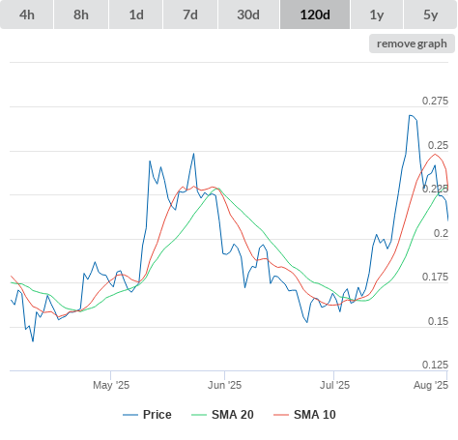Screen dimensions: 458x440
Task: Toggle SMA 10 legend entry
Action: pyautogui.click(x=315, y=415)
